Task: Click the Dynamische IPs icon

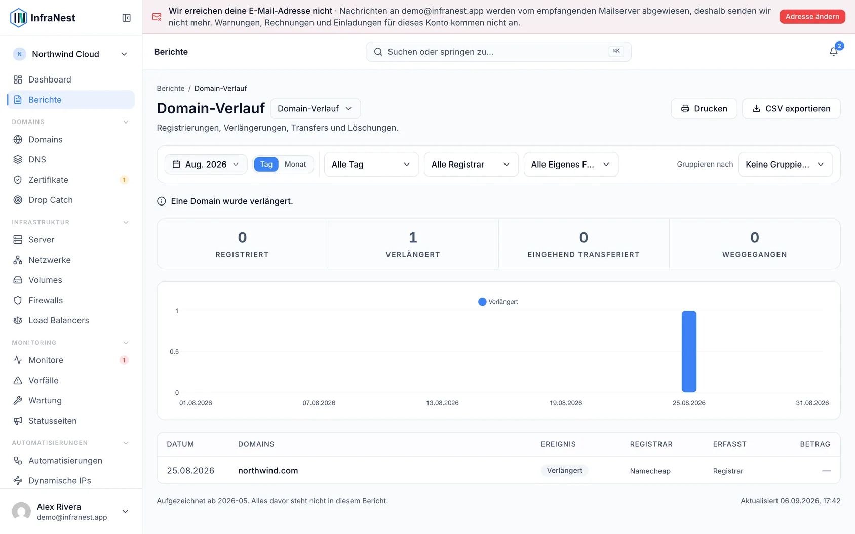Action: tap(18, 480)
